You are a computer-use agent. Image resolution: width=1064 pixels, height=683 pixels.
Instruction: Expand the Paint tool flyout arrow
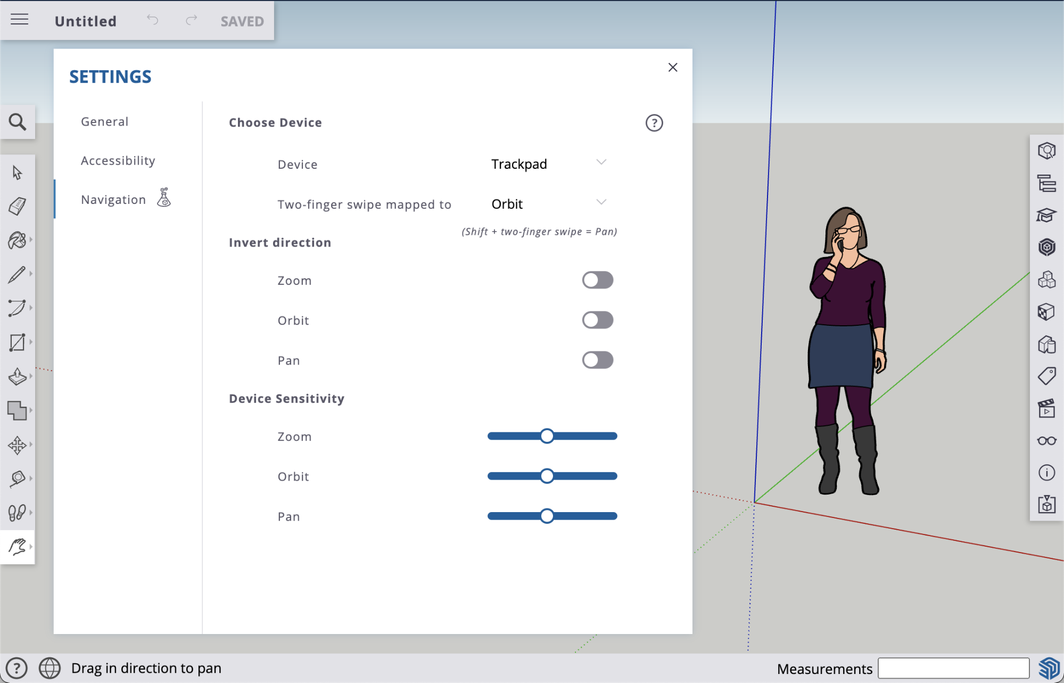pos(31,240)
